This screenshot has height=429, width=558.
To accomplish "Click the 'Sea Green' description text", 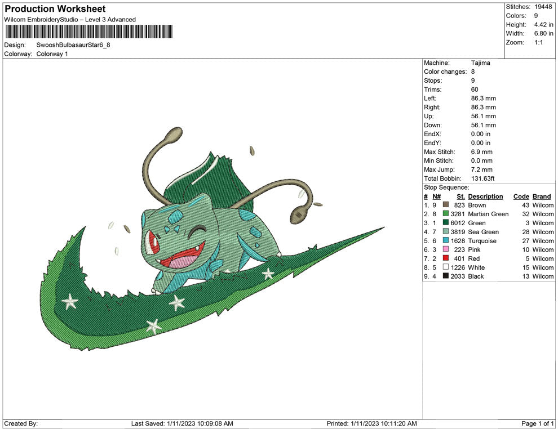I will pyautogui.click(x=483, y=232).
